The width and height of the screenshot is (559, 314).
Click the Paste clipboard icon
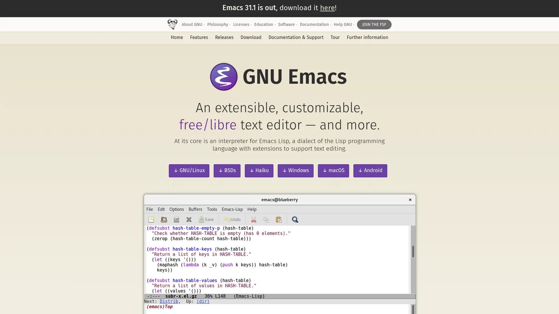click(x=279, y=220)
